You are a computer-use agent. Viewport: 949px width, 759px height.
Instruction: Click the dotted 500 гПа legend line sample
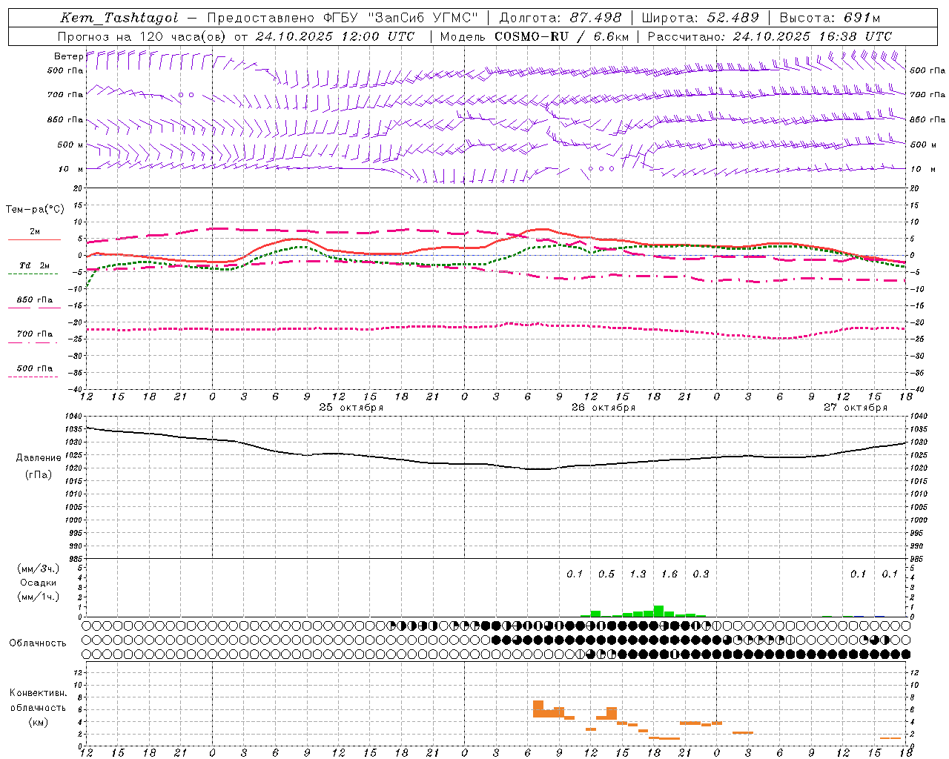tap(35, 377)
